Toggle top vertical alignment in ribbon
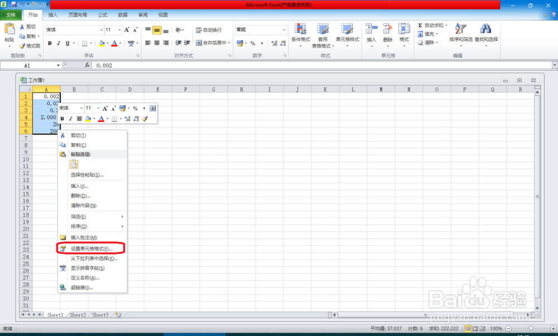This screenshot has width=558, height=336. click(148, 30)
